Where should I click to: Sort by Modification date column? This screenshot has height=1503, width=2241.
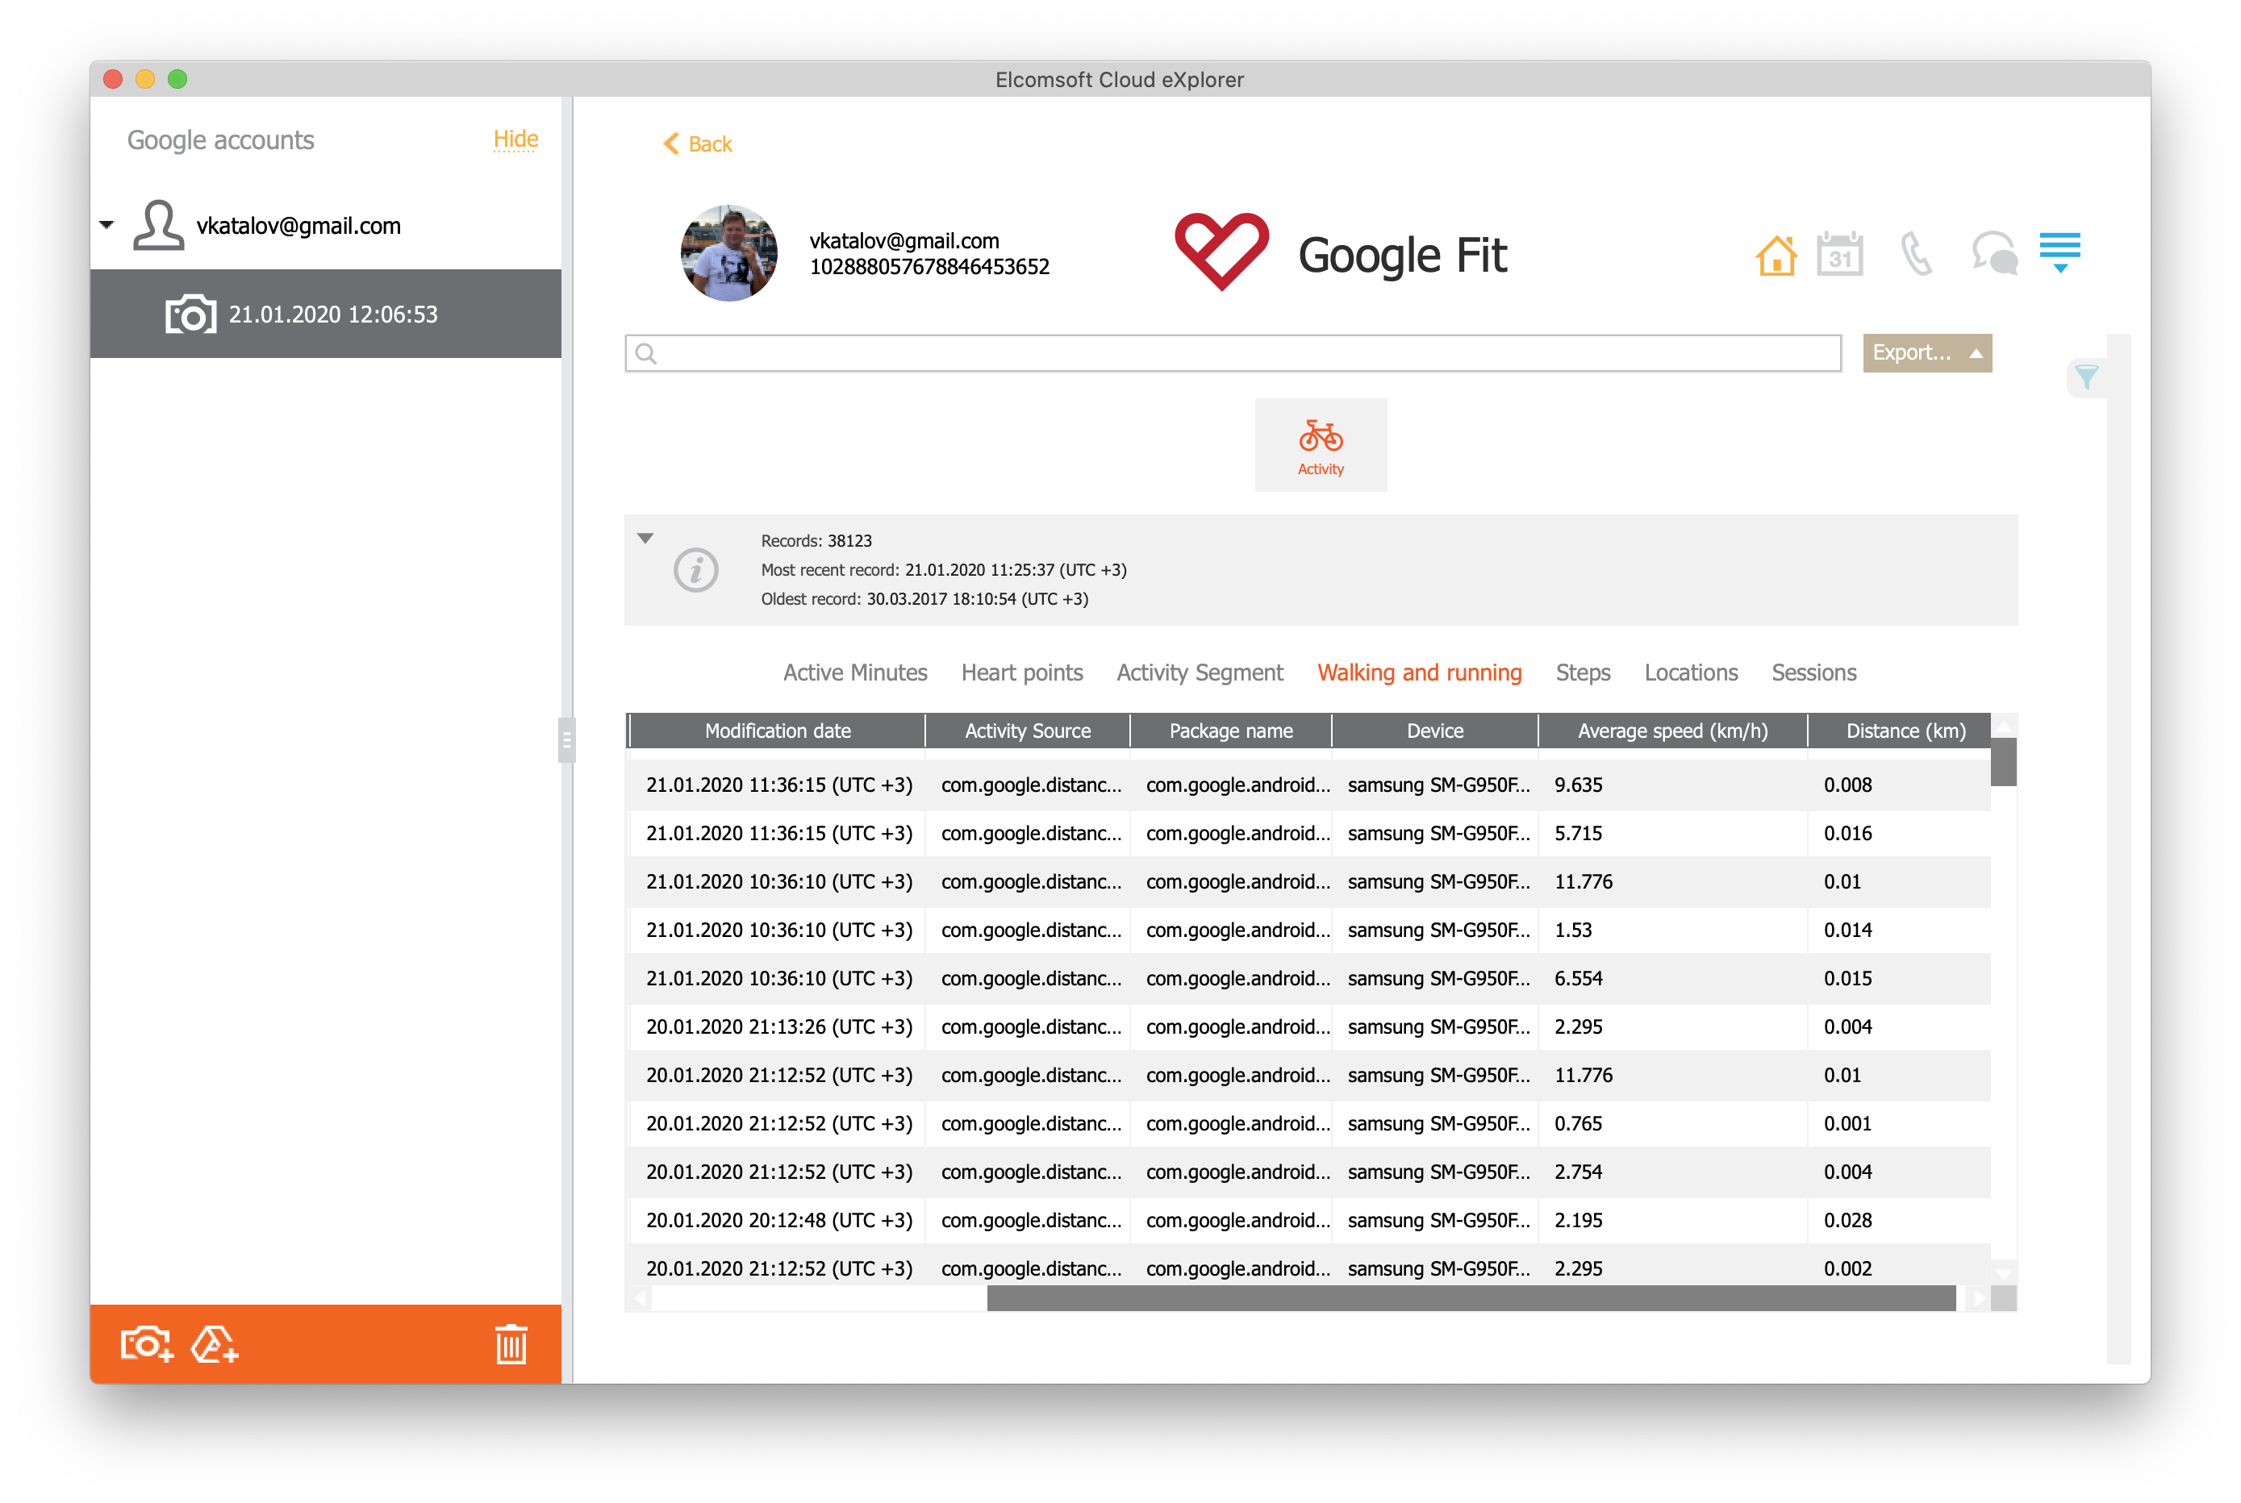777,731
